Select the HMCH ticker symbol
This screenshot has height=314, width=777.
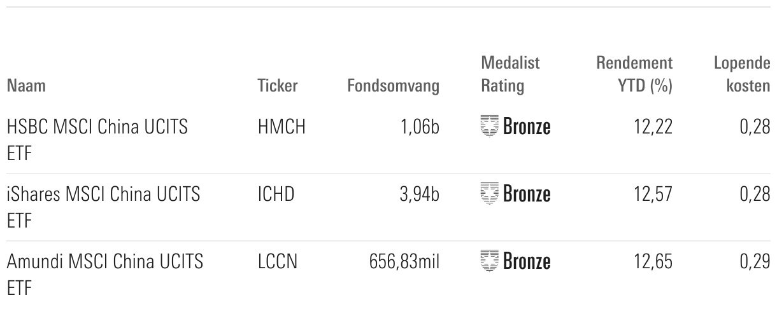coord(282,128)
